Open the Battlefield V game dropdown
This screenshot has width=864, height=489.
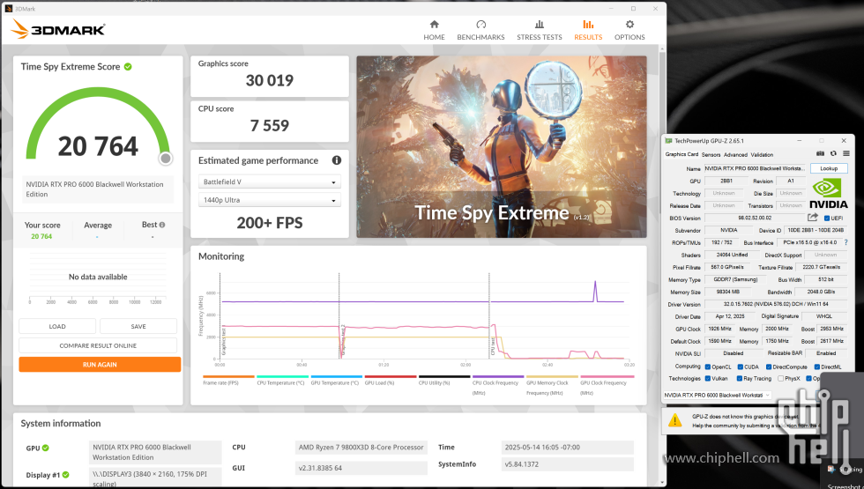coord(270,182)
